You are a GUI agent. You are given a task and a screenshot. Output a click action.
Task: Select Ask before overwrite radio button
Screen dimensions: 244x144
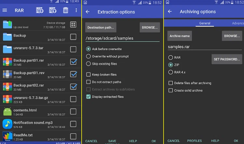click(88, 49)
